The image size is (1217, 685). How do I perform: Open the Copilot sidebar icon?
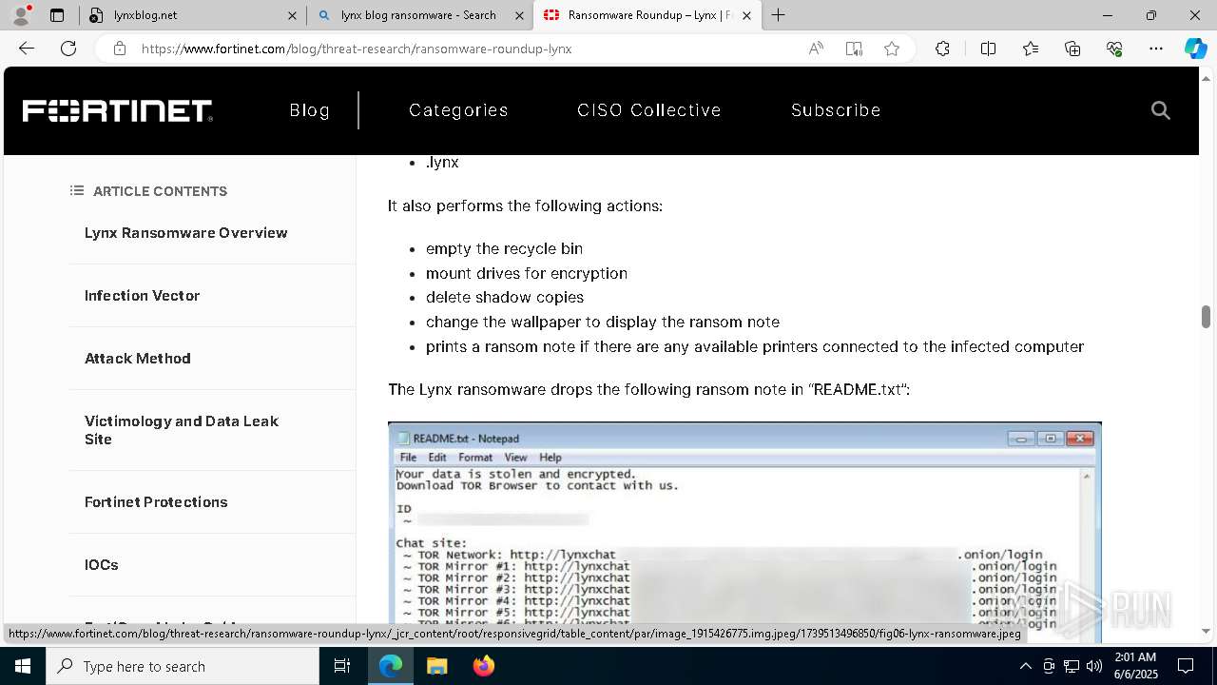click(x=1195, y=49)
